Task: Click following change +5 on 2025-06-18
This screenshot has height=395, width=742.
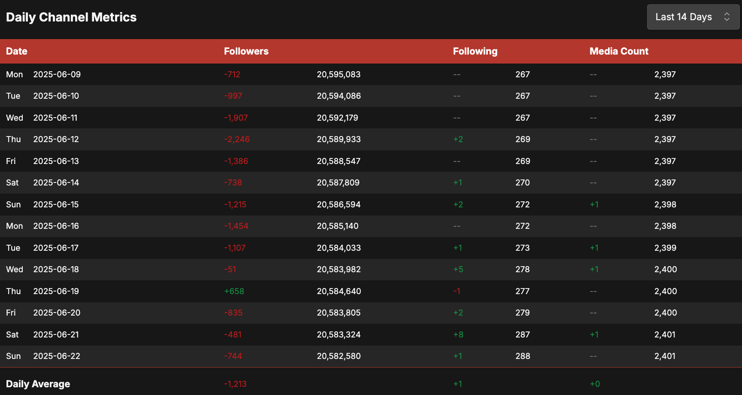Action: (458, 270)
